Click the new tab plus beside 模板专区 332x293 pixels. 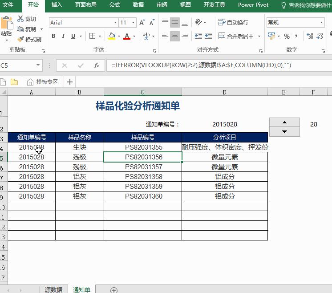pyautogui.click(x=70, y=82)
